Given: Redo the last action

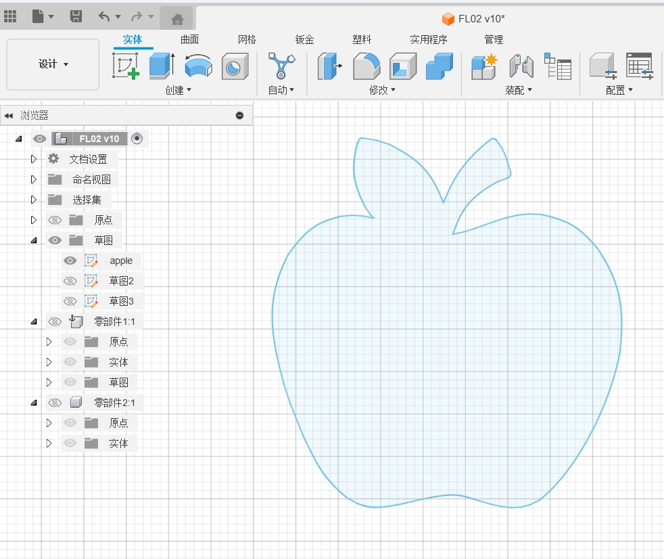Looking at the screenshot, I should pyautogui.click(x=137, y=16).
